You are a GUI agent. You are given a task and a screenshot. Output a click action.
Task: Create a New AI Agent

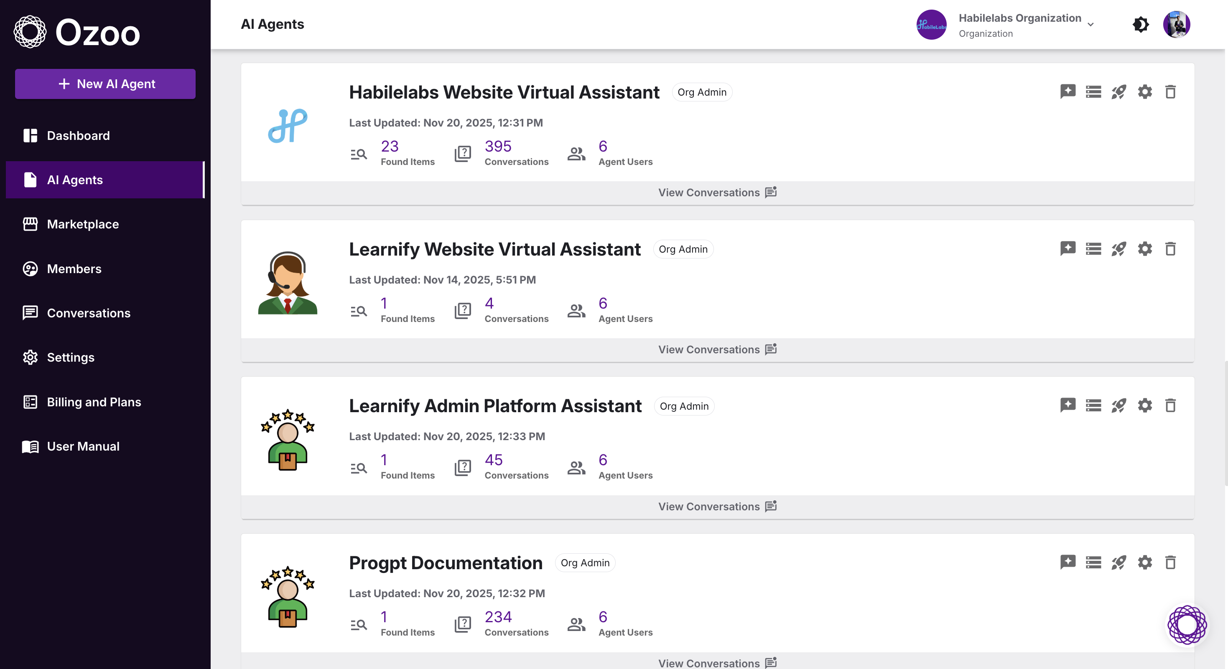105,84
